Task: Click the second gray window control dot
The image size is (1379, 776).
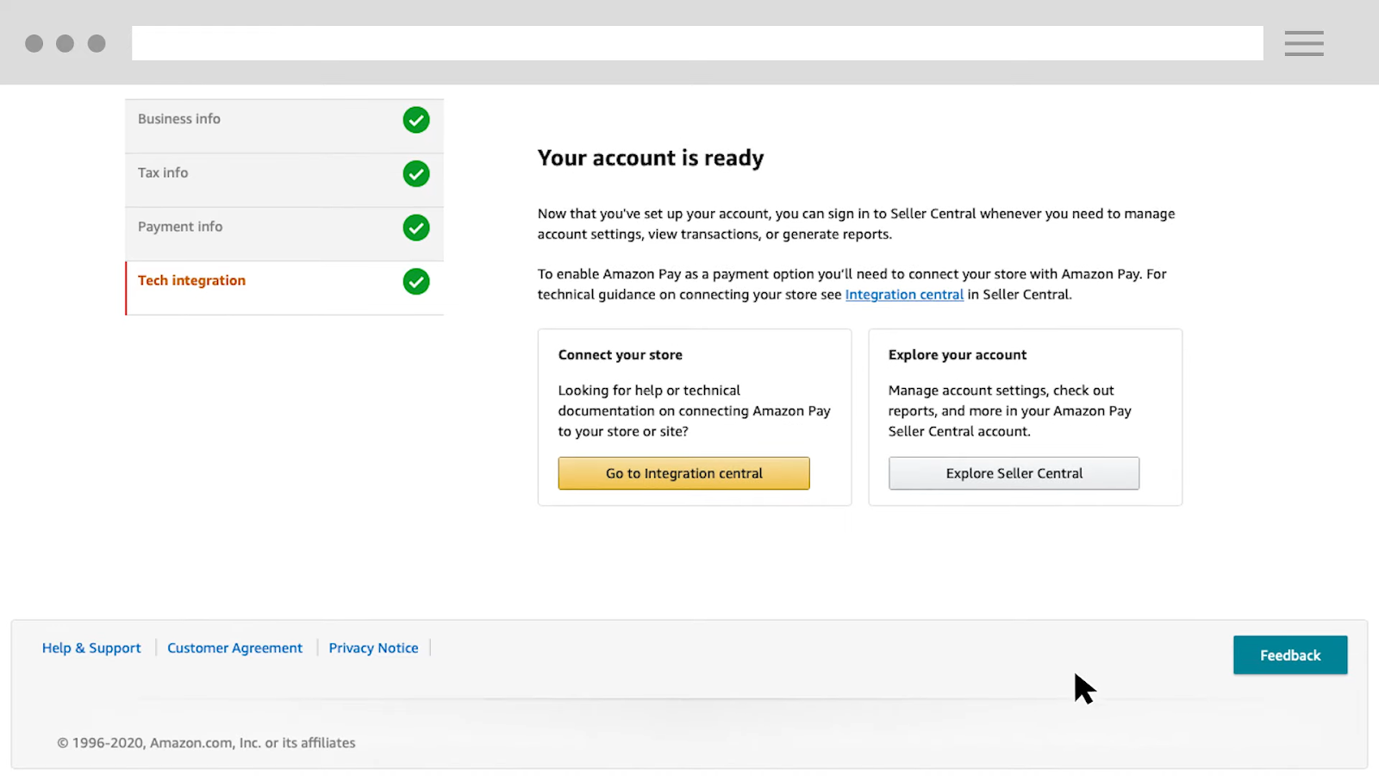Action: point(66,43)
